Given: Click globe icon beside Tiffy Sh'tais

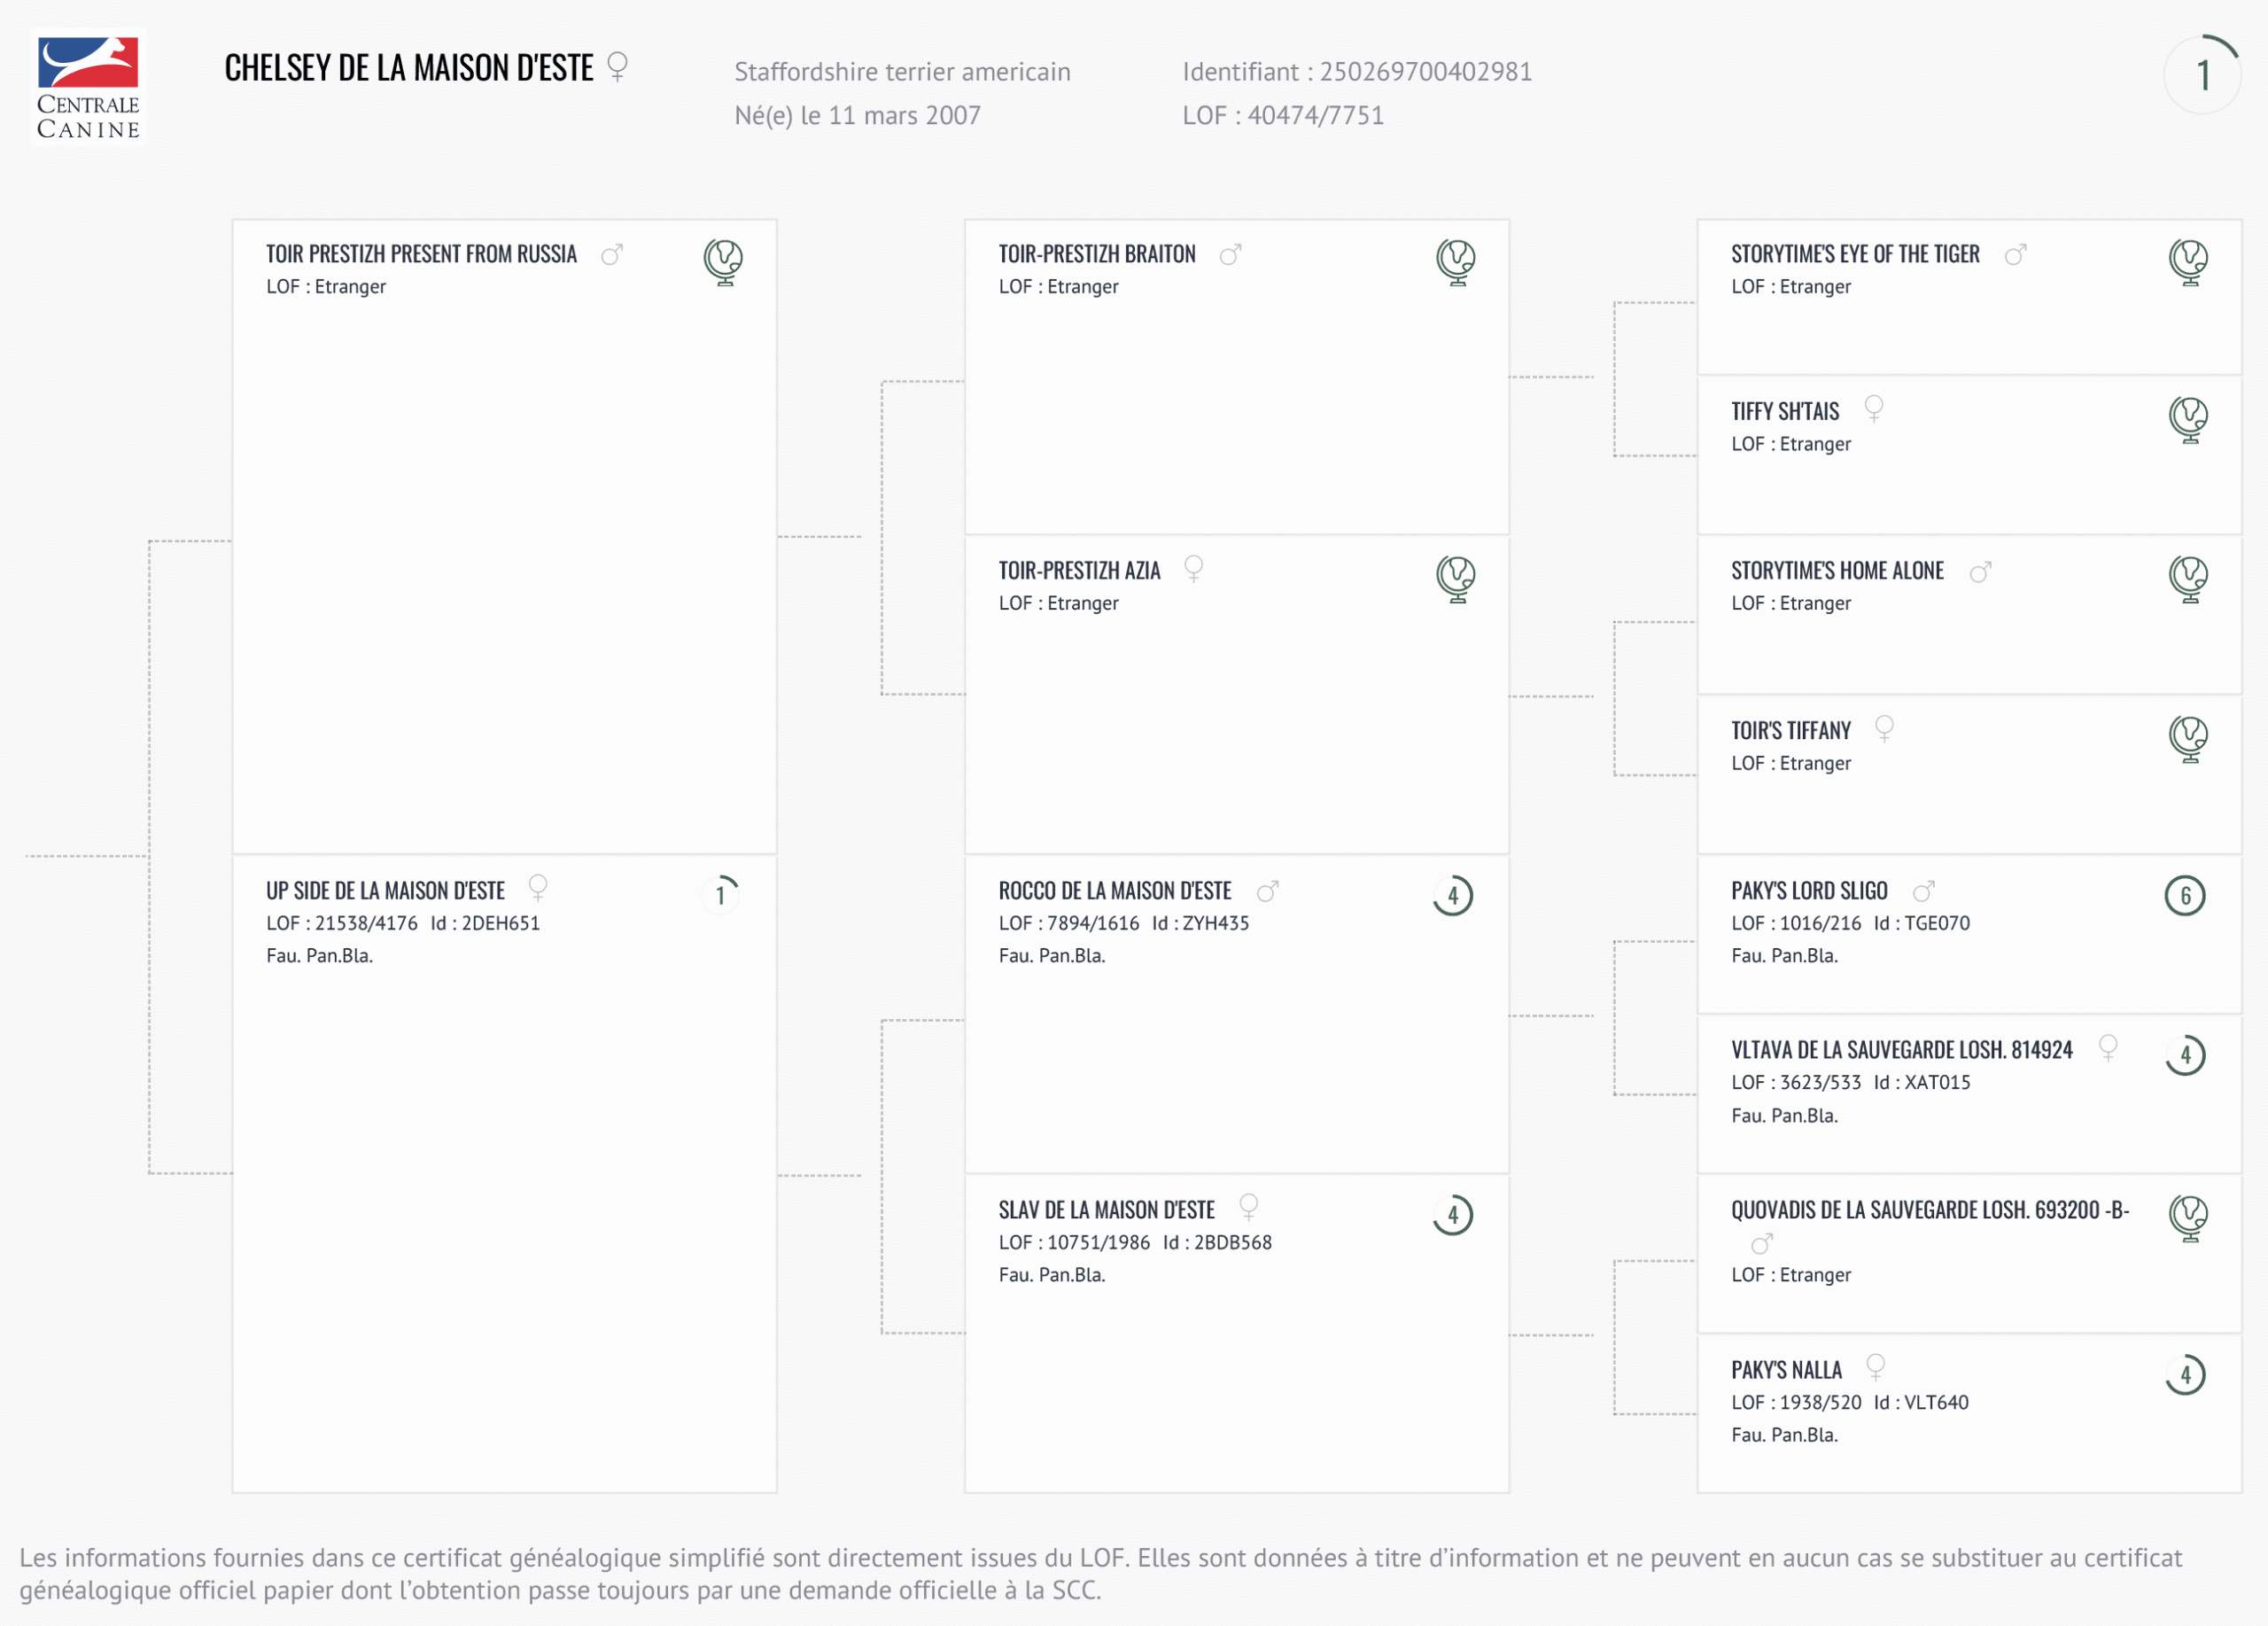Looking at the screenshot, I should [2188, 419].
